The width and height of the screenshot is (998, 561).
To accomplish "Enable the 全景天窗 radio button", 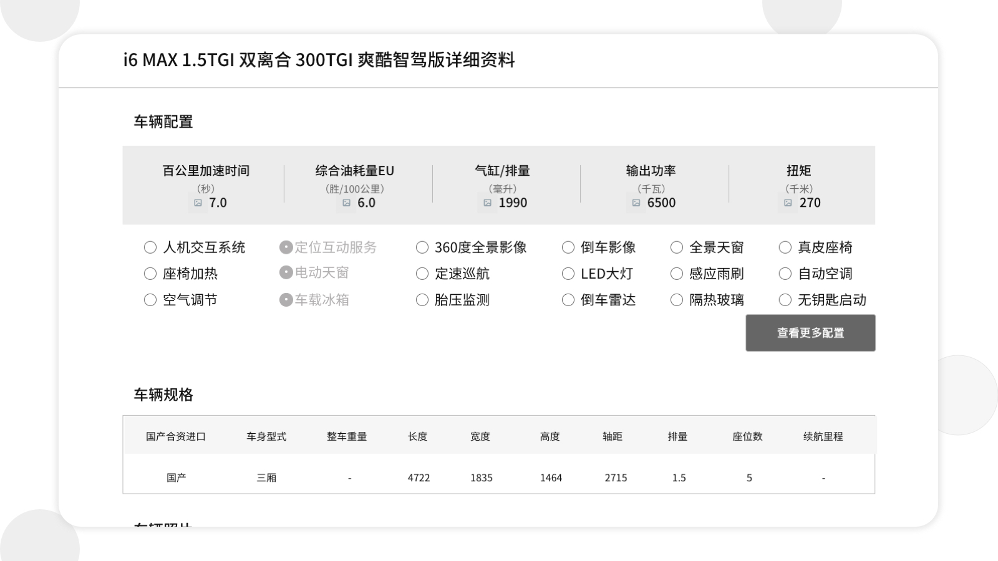I will tap(677, 247).
